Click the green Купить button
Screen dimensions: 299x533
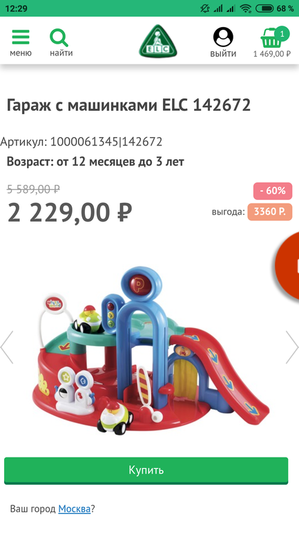[146, 471]
